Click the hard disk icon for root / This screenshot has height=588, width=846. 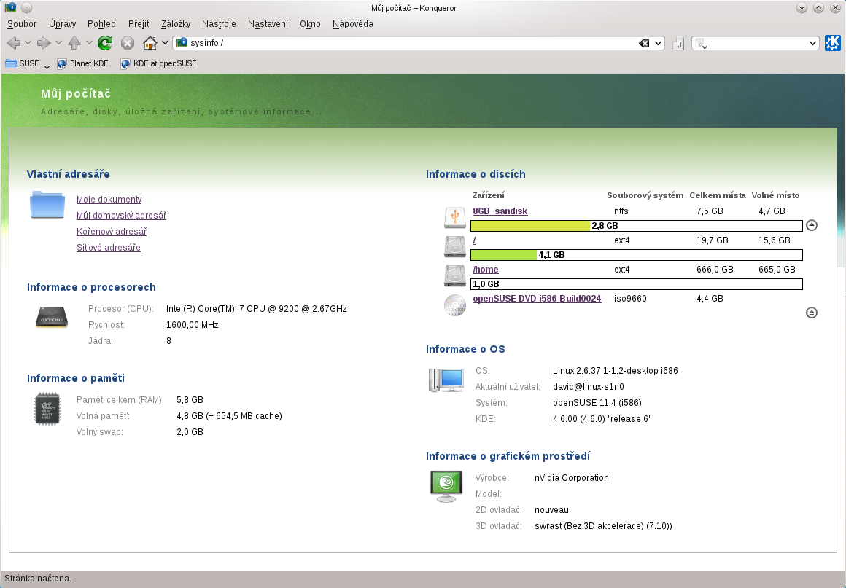coord(455,246)
